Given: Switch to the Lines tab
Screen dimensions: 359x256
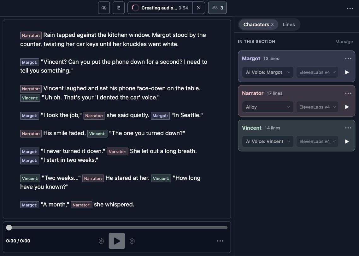Looking at the screenshot, I should tap(289, 25).
